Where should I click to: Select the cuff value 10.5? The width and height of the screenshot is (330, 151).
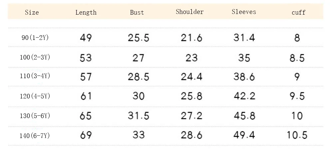coord(297,135)
